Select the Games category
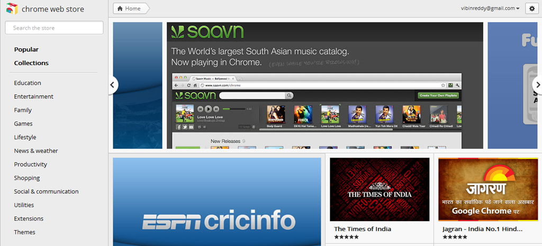 click(23, 124)
